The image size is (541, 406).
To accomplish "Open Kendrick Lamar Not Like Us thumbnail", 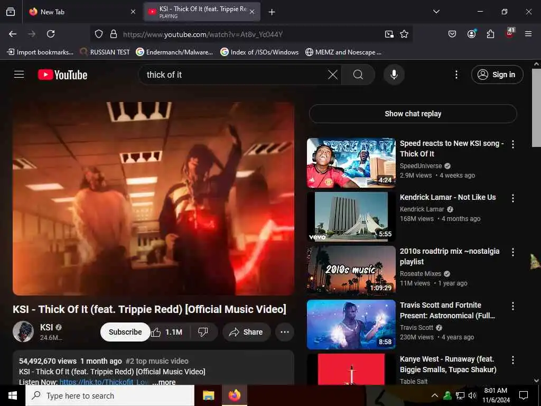I will pos(351,217).
